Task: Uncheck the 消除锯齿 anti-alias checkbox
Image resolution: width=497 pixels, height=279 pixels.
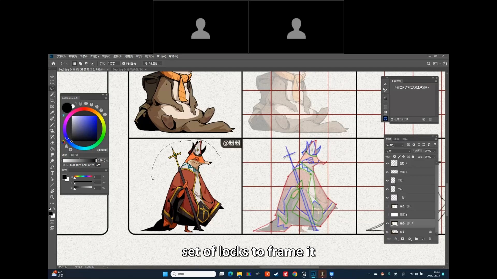Action: click(x=124, y=64)
